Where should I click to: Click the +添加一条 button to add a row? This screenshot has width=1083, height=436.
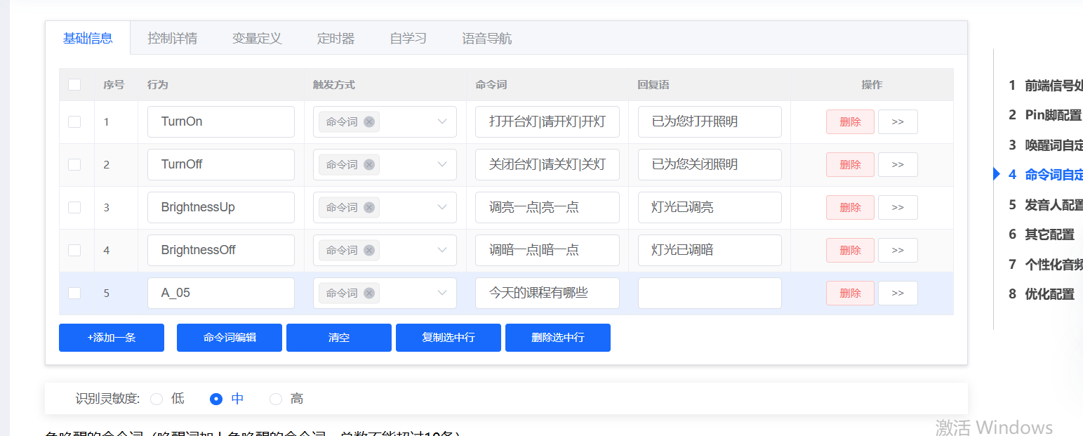click(x=111, y=338)
